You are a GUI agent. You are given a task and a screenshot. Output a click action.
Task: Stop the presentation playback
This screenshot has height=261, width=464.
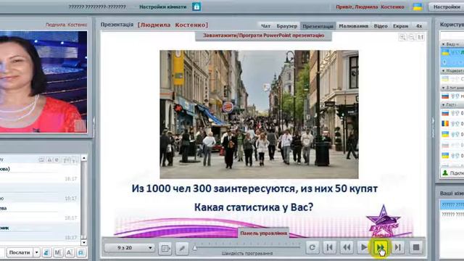tap(416, 247)
